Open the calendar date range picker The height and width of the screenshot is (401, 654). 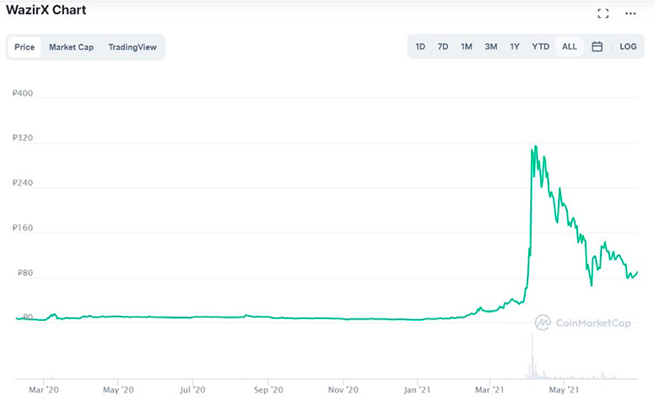(597, 47)
